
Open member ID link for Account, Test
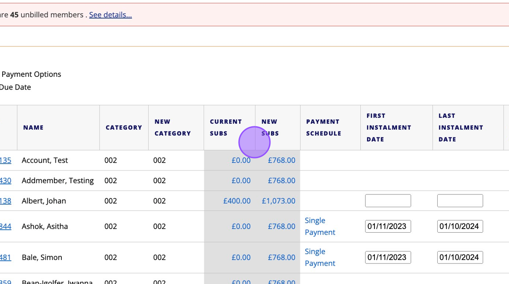pos(5,160)
